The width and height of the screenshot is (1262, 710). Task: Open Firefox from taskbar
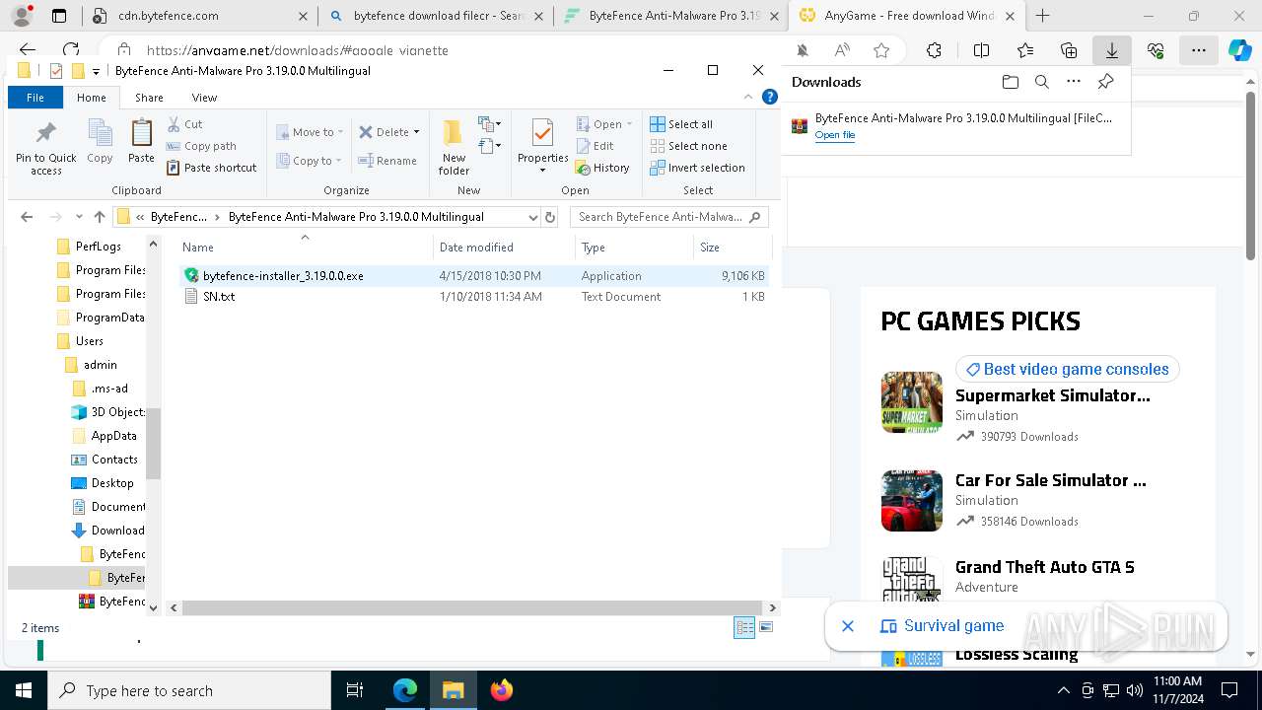[501, 690]
